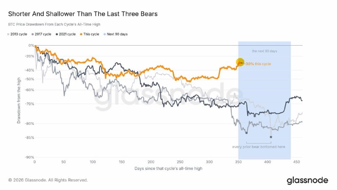Viewport: 337px width, 190px height.
Task: Click the 2017 cycle bottom dot marker
Action: tap(246, 133)
